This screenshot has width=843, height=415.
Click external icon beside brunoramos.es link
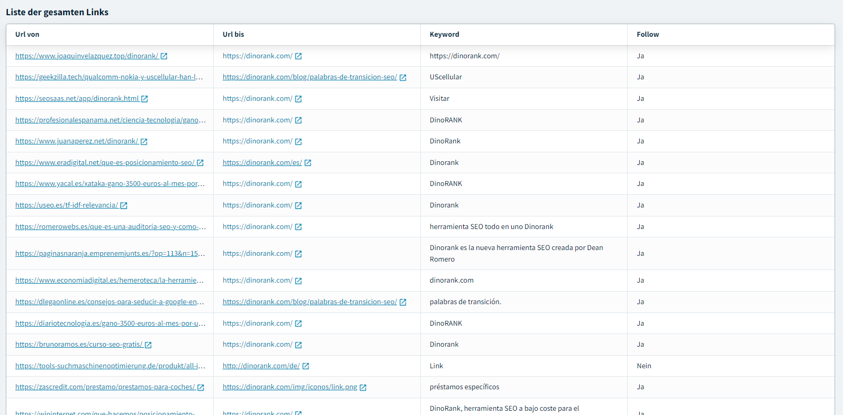click(148, 345)
